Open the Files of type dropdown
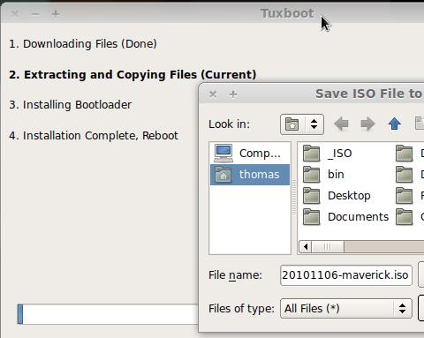 click(x=346, y=309)
